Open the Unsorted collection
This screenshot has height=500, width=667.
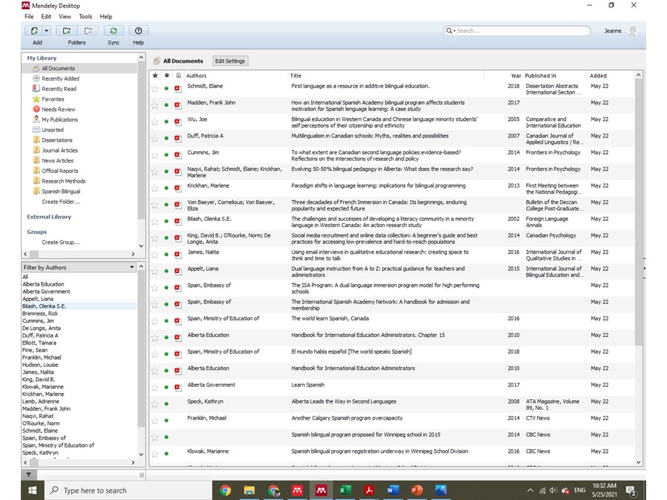(52, 130)
